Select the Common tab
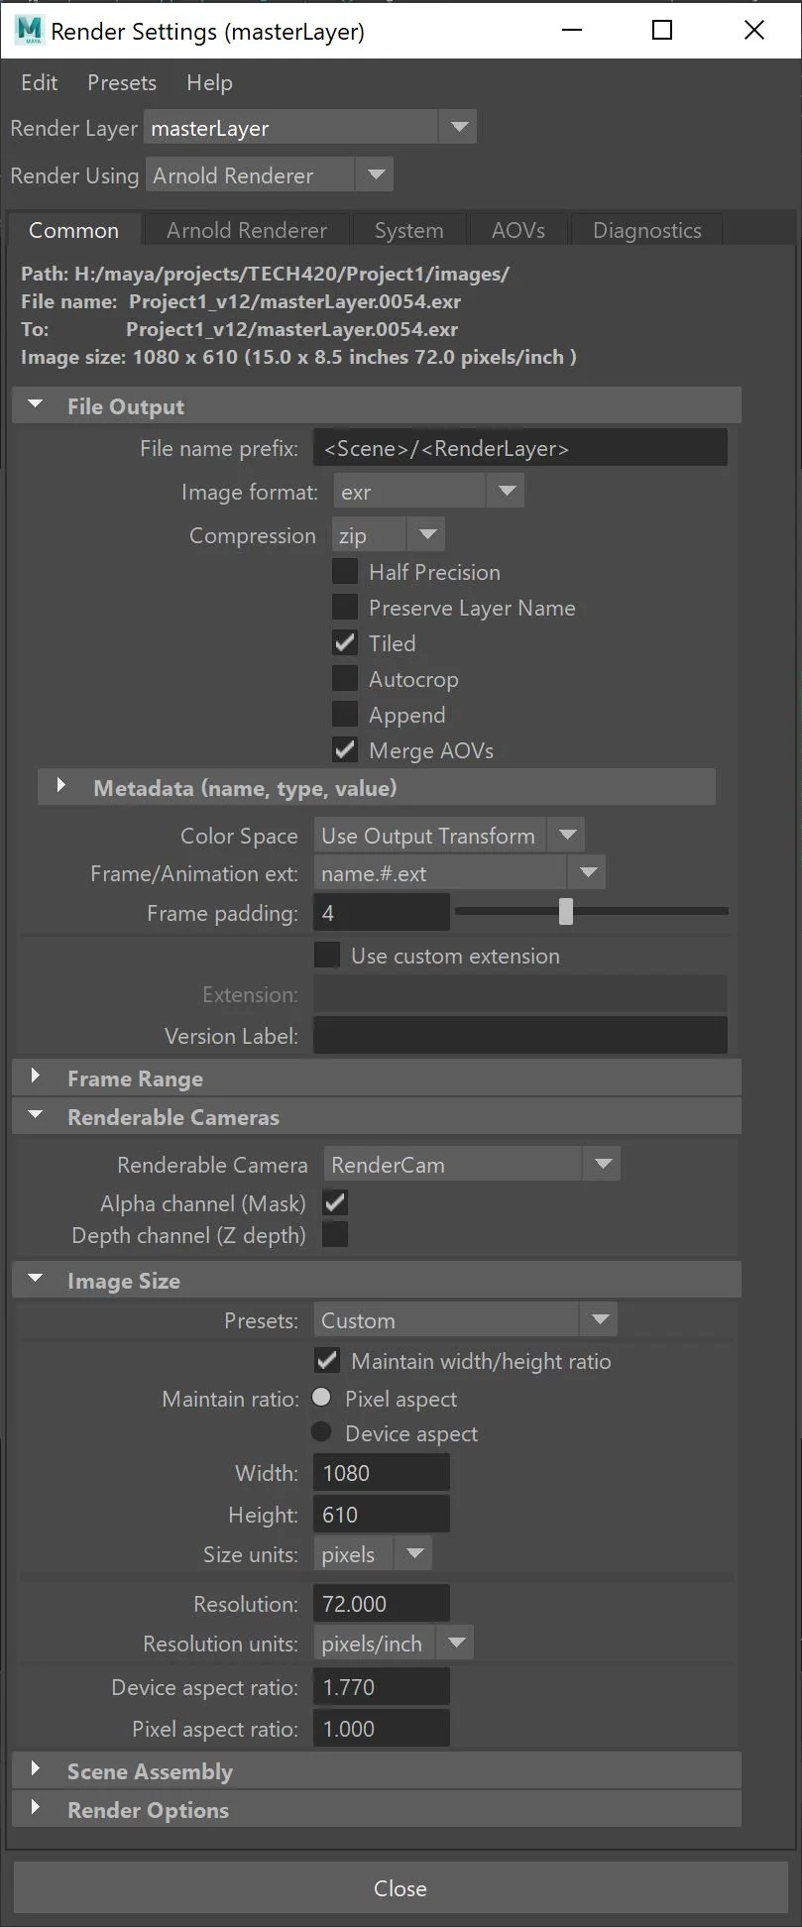This screenshot has width=802, height=1927. pos(73,230)
